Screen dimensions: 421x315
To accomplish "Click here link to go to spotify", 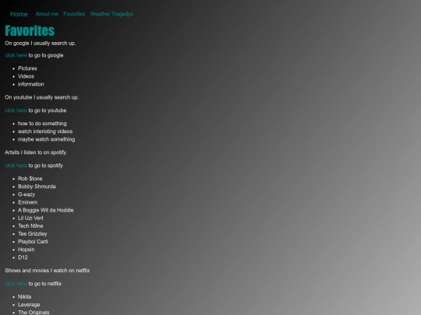I will (x=16, y=166).
